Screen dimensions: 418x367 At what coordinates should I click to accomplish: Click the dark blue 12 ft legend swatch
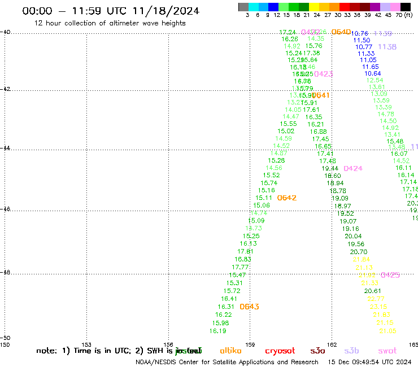(x=273, y=7)
